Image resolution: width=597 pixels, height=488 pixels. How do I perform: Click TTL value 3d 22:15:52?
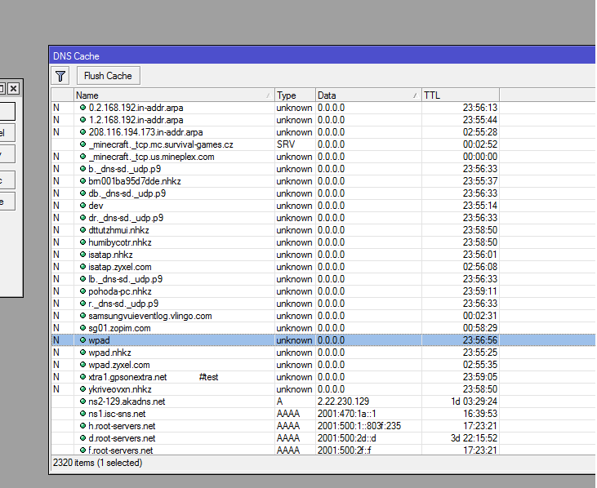[x=474, y=437]
